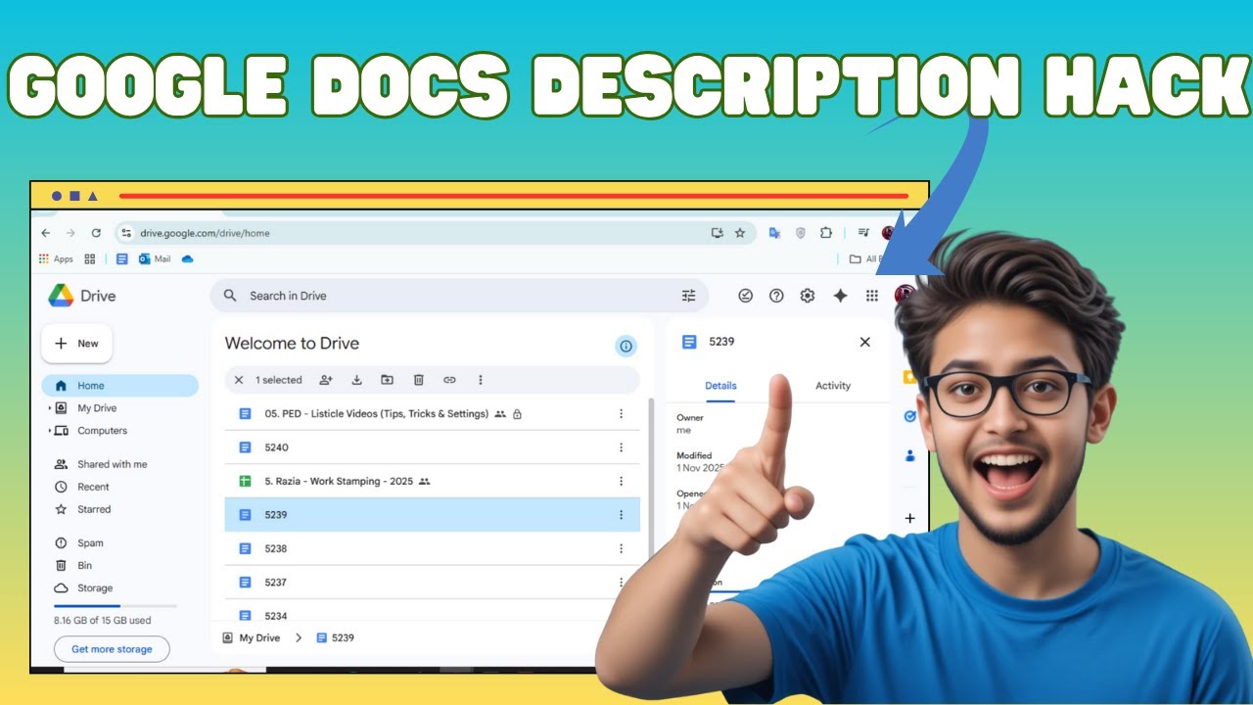Move the selected file to a folder
1253x705 pixels.
tap(388, 380)
